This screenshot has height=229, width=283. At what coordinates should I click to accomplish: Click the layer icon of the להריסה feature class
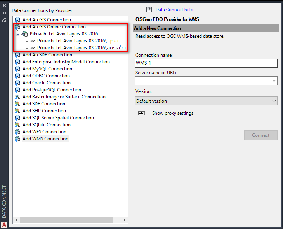click(32, 48)
